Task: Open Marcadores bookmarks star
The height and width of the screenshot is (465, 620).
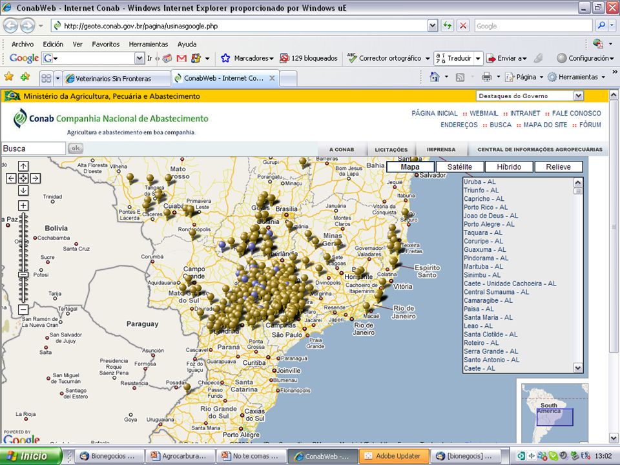Action: [247, 58]
